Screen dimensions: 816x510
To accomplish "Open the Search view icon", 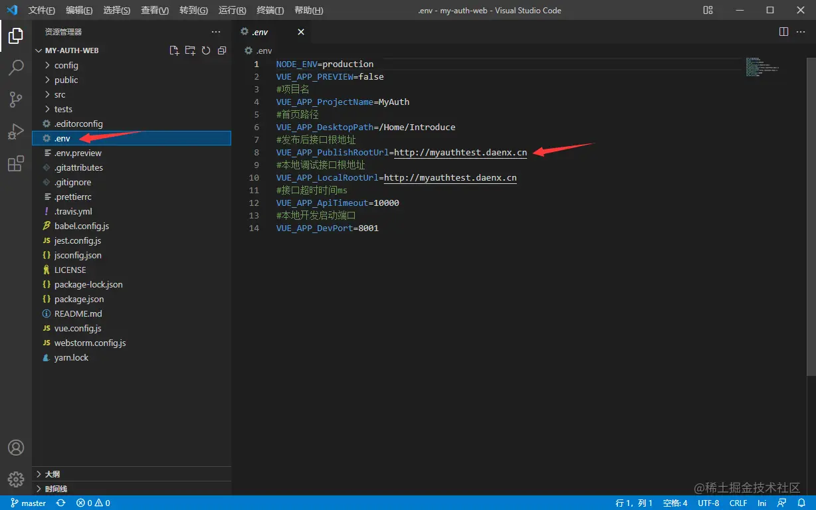I will (16, 68).
